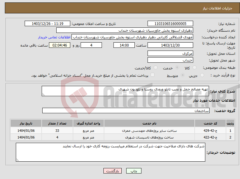Click the remaining days field showing 4

point(91,45)
